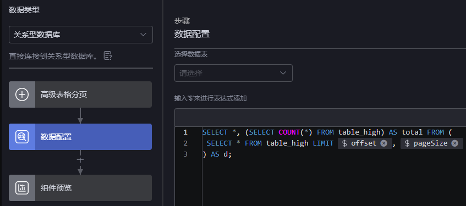Click the blank SQL editor toolbar strip
The height and width of the screenshot is (206, 466).
click(x=320, y=118)
